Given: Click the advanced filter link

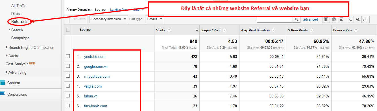Looking at the screenshot, I should click(x=310, y=19).
